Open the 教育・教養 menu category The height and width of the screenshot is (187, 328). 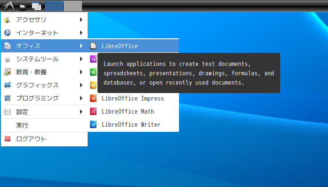[44, 72]
